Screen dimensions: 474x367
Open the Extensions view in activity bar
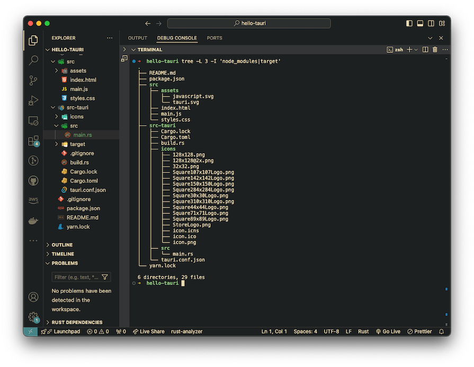(x=33, y=141)
